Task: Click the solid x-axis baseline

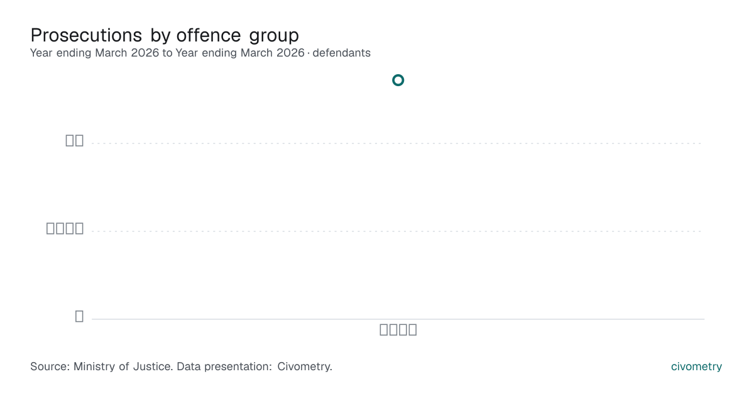Action: tap(398, 319)
